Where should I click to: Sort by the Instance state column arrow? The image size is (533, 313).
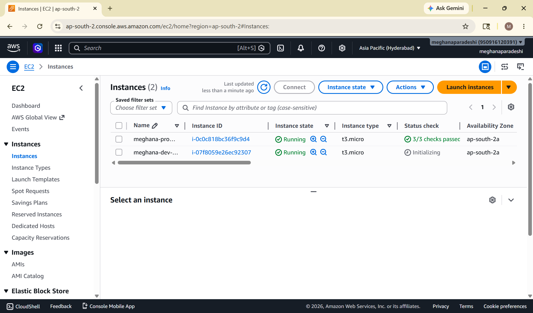tap(327, 126)
